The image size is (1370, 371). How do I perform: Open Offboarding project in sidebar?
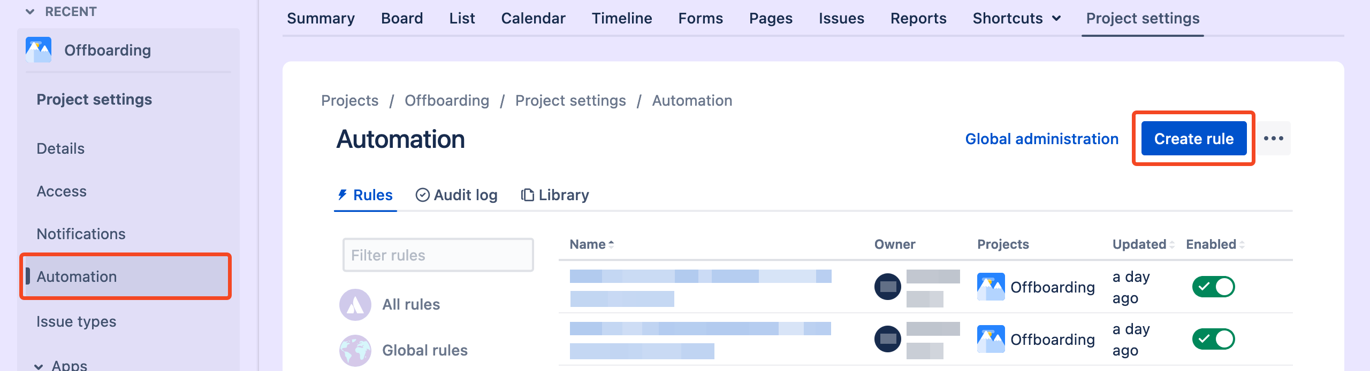[108, 50]
